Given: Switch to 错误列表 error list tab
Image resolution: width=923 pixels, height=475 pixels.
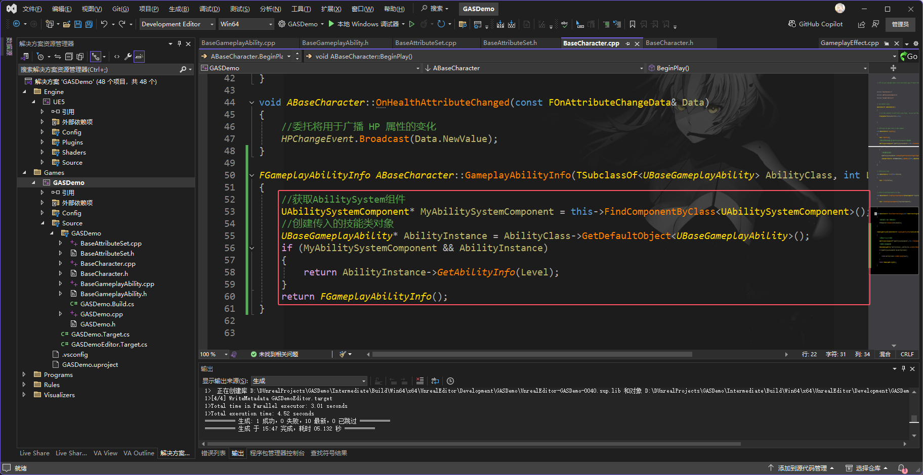Looking at the screenshot, I should pyautogui.click(x=214, y=453).
